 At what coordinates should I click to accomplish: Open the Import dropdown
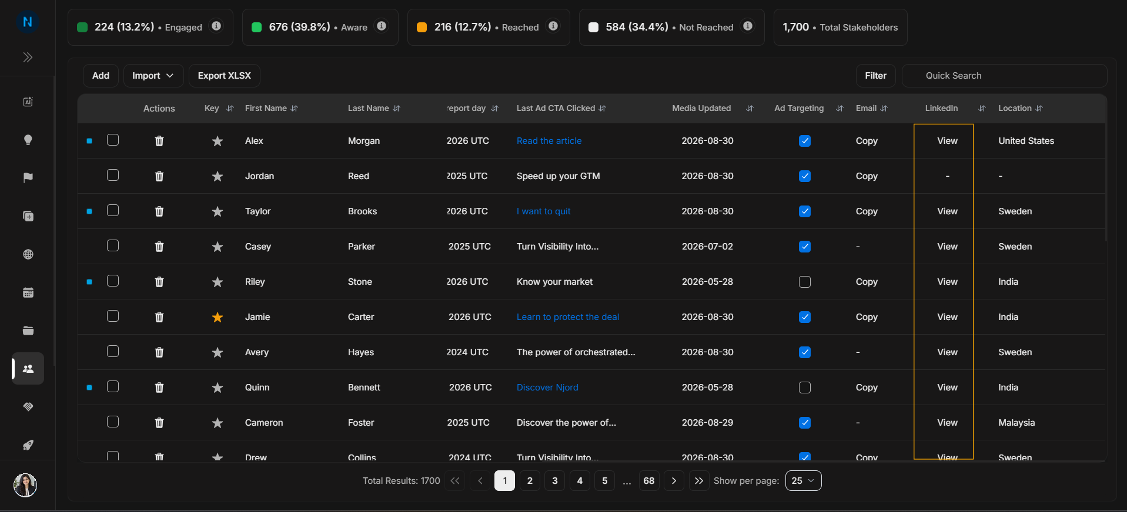coord(153,76)
